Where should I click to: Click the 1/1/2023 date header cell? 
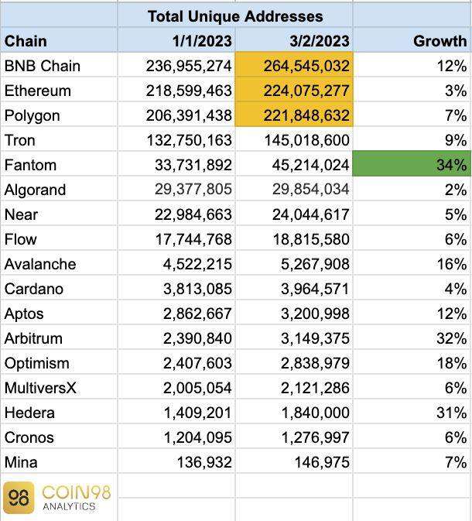tap(204, 41)
